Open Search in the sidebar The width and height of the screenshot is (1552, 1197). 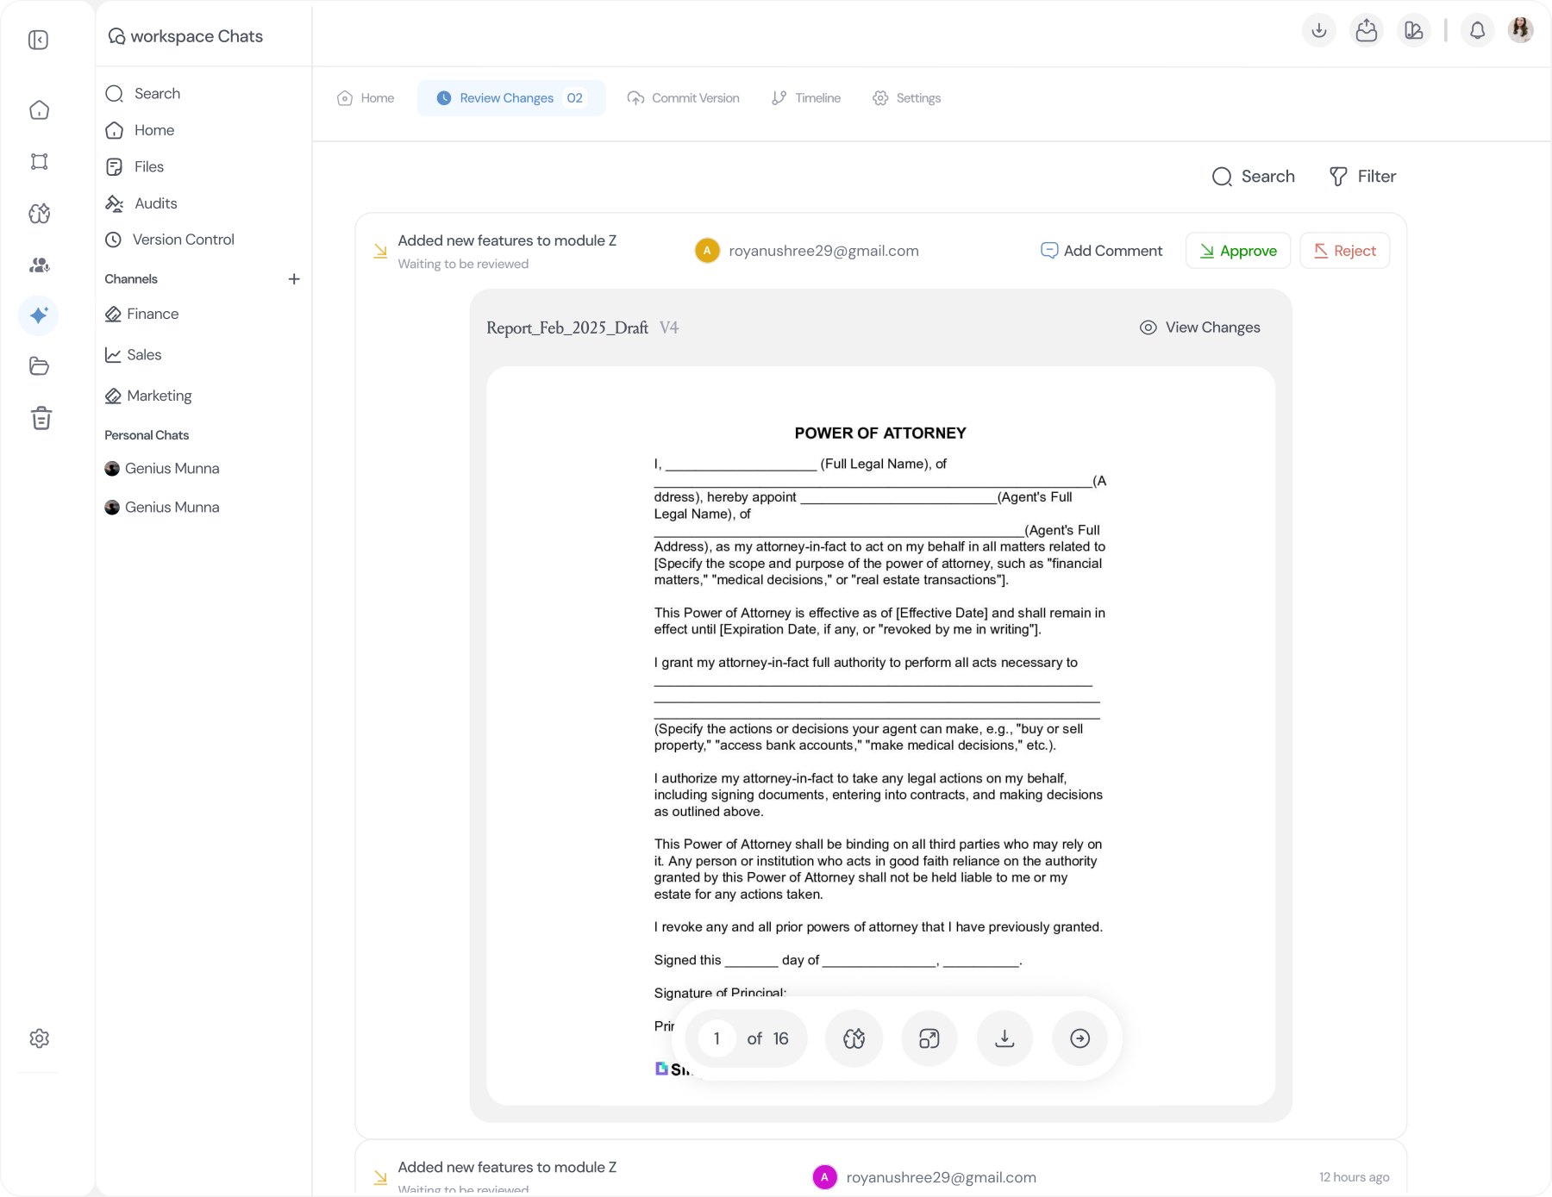(x=143, y=93)
